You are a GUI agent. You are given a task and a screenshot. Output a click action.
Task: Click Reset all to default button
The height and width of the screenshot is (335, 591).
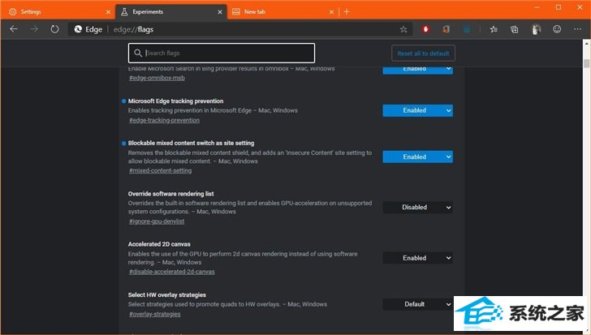tap(423, 53)
